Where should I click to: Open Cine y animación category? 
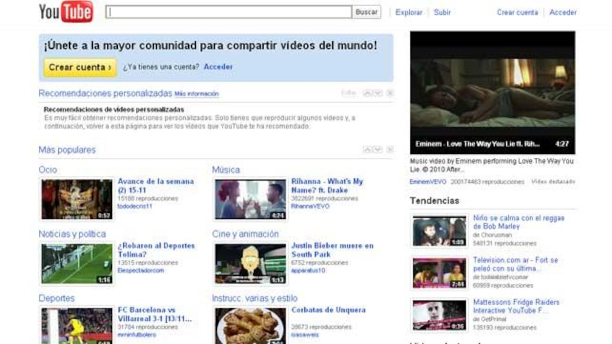(x=245, y=234)
